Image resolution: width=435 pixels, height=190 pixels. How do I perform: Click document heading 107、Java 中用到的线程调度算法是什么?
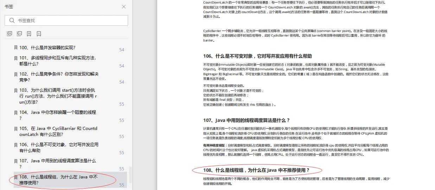coord(247,120)
